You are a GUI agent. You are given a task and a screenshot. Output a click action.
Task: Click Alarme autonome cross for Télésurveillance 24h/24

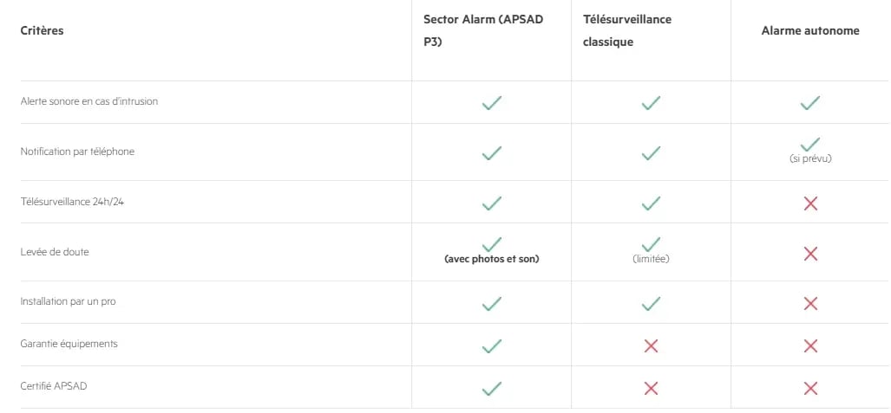(810, 203)
